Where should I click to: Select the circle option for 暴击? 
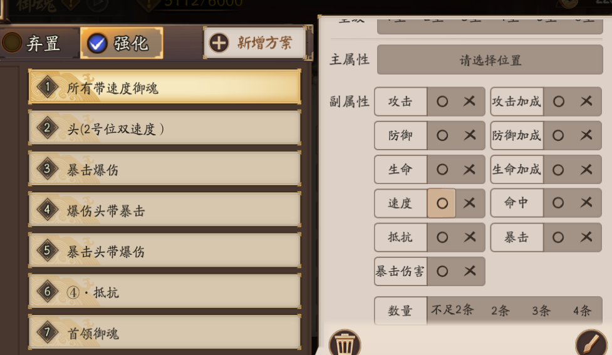pyautogui.click(x=558, y=237)
